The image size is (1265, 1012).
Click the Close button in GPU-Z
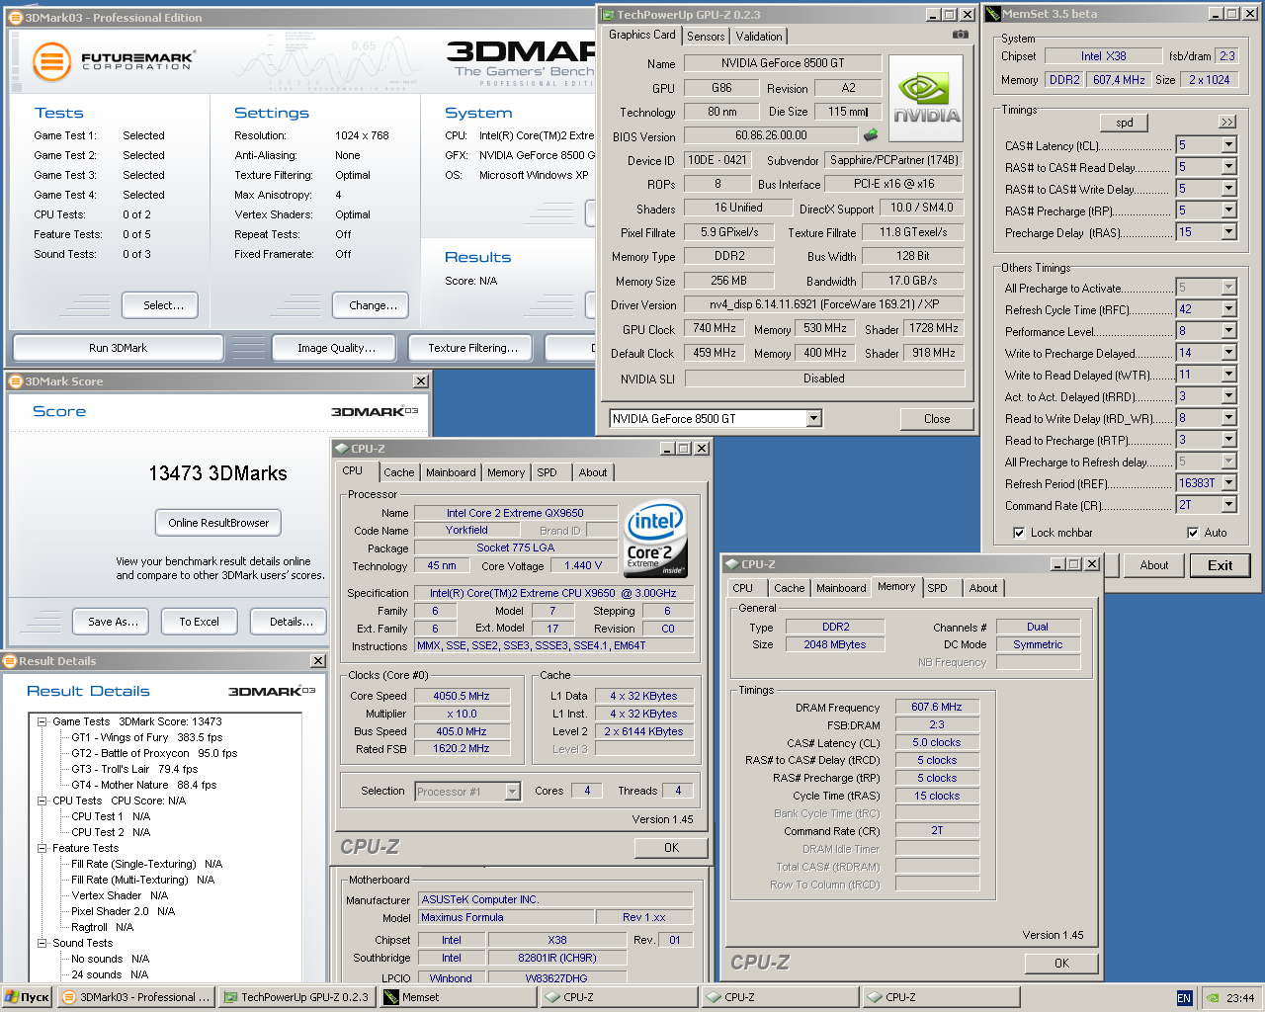[x=937, y=419]
